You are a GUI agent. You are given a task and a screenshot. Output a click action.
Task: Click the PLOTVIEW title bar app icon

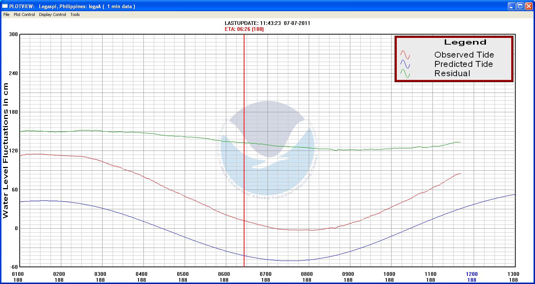click(5, 6)
